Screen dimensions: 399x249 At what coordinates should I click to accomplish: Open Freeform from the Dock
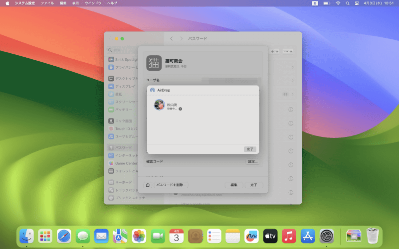point(251,236)
